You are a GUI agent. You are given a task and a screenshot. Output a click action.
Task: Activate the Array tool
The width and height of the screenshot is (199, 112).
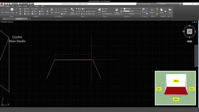[x=41, y=14]
